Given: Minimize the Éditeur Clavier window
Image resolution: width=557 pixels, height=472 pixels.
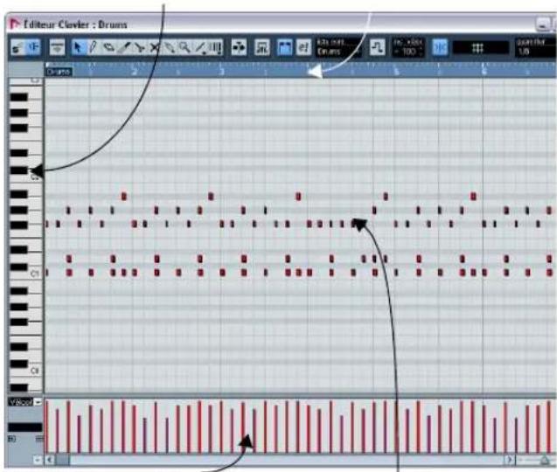Looking at the screenshot, I should (x=542, y=24).
